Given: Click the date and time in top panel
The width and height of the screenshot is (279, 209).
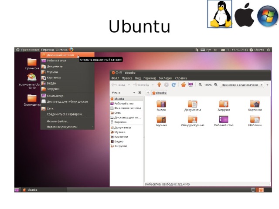Looking at the screenshot, I should coord(237,50).
